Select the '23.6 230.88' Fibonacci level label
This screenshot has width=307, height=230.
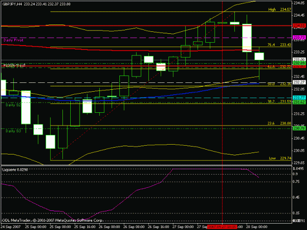(x=279, y=123)
